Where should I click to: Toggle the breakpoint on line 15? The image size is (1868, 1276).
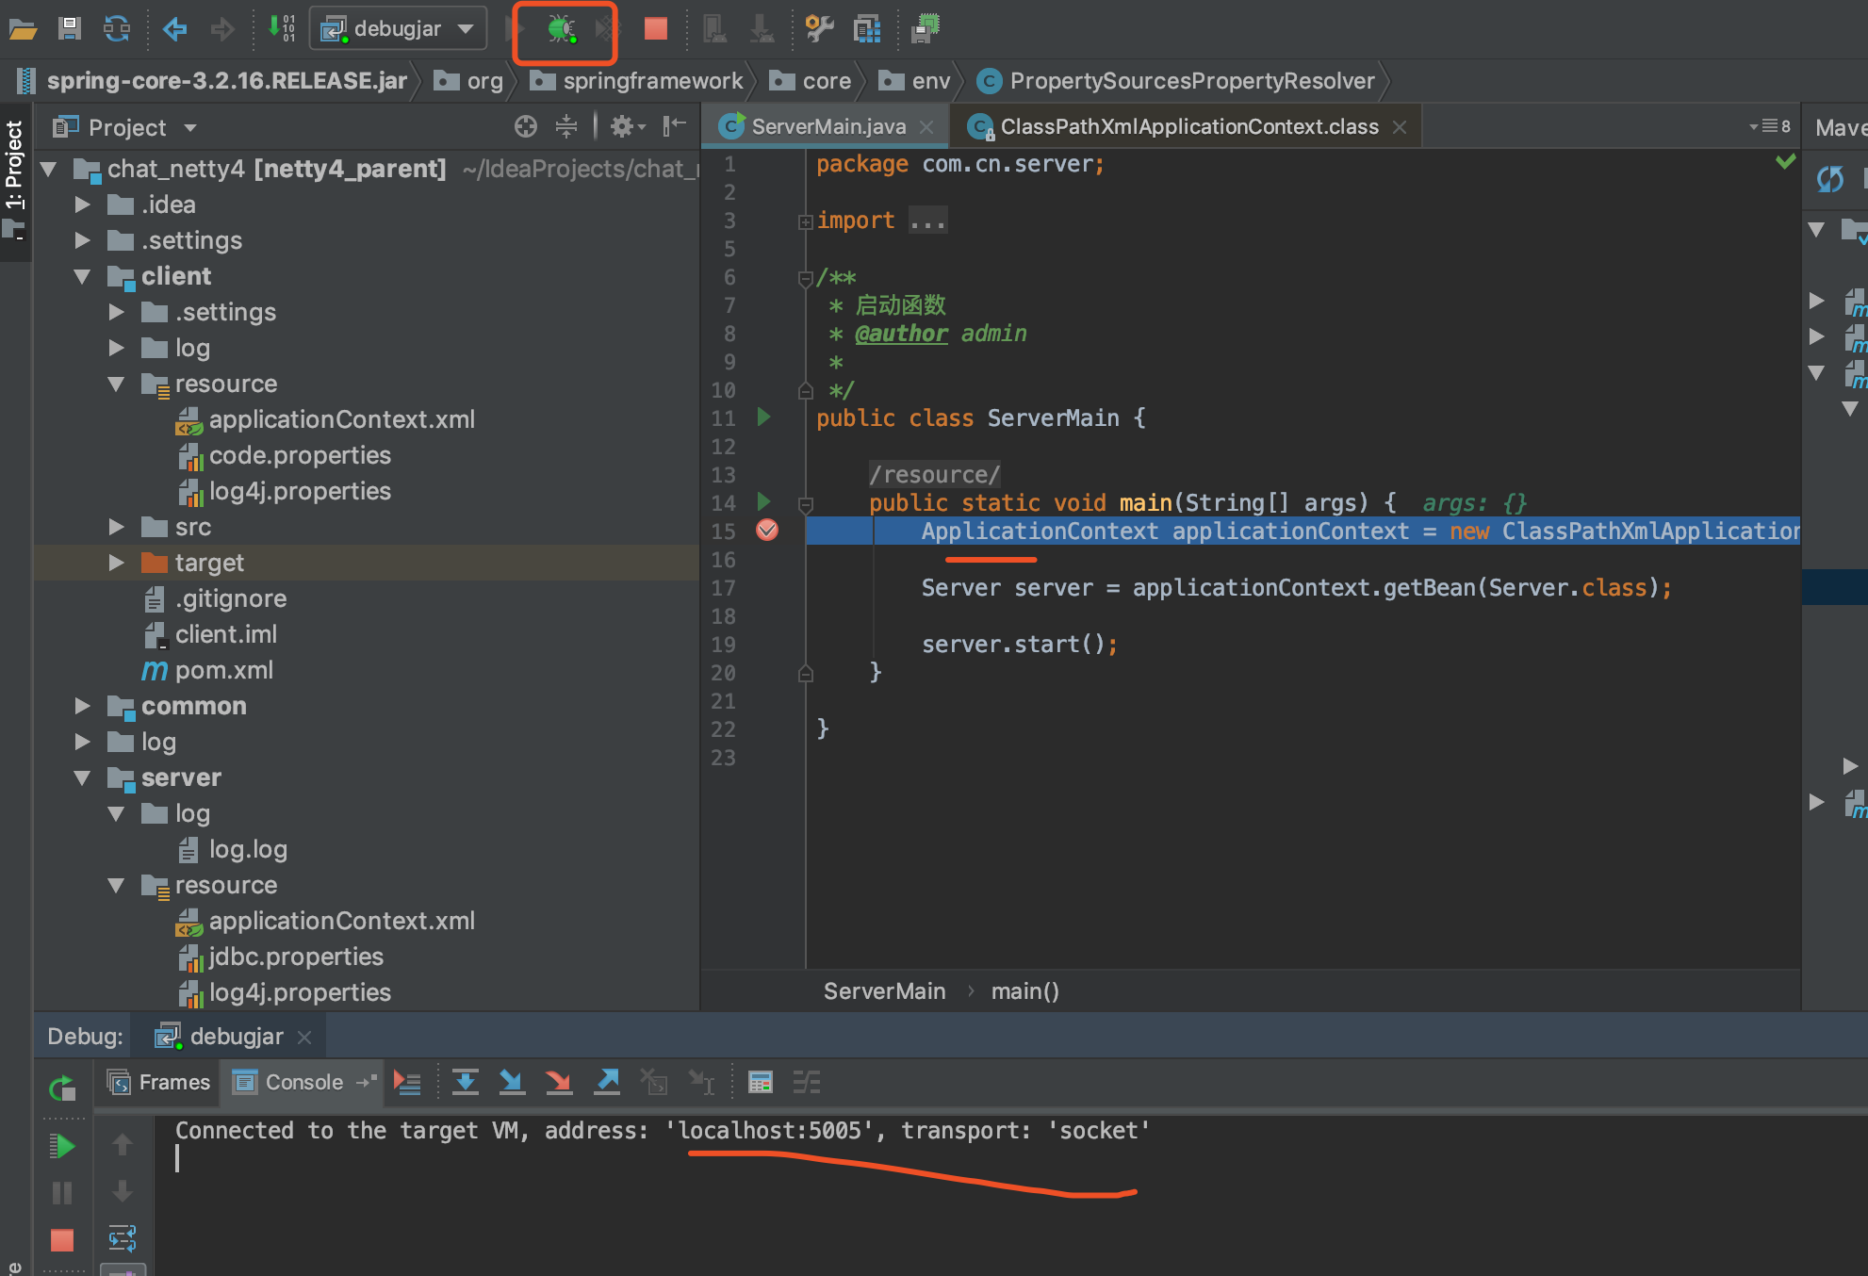[767, 531]
